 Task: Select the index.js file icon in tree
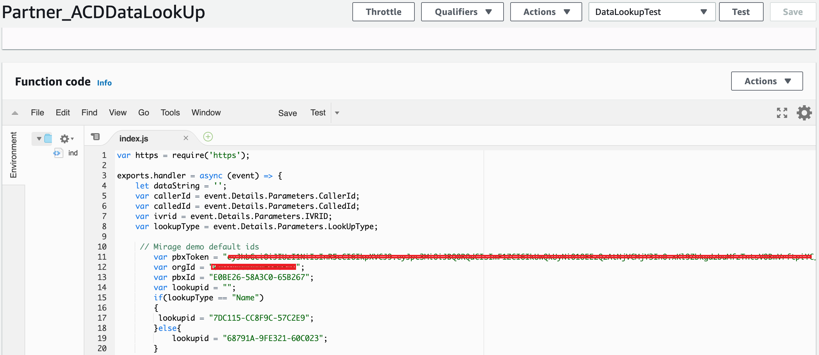click(x=58, y=153)
